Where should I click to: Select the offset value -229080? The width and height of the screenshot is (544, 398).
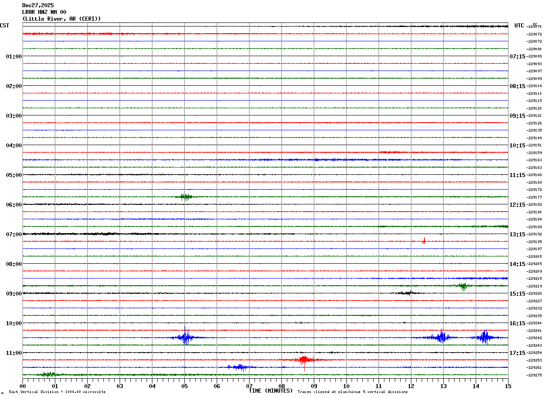pos(535,49)
